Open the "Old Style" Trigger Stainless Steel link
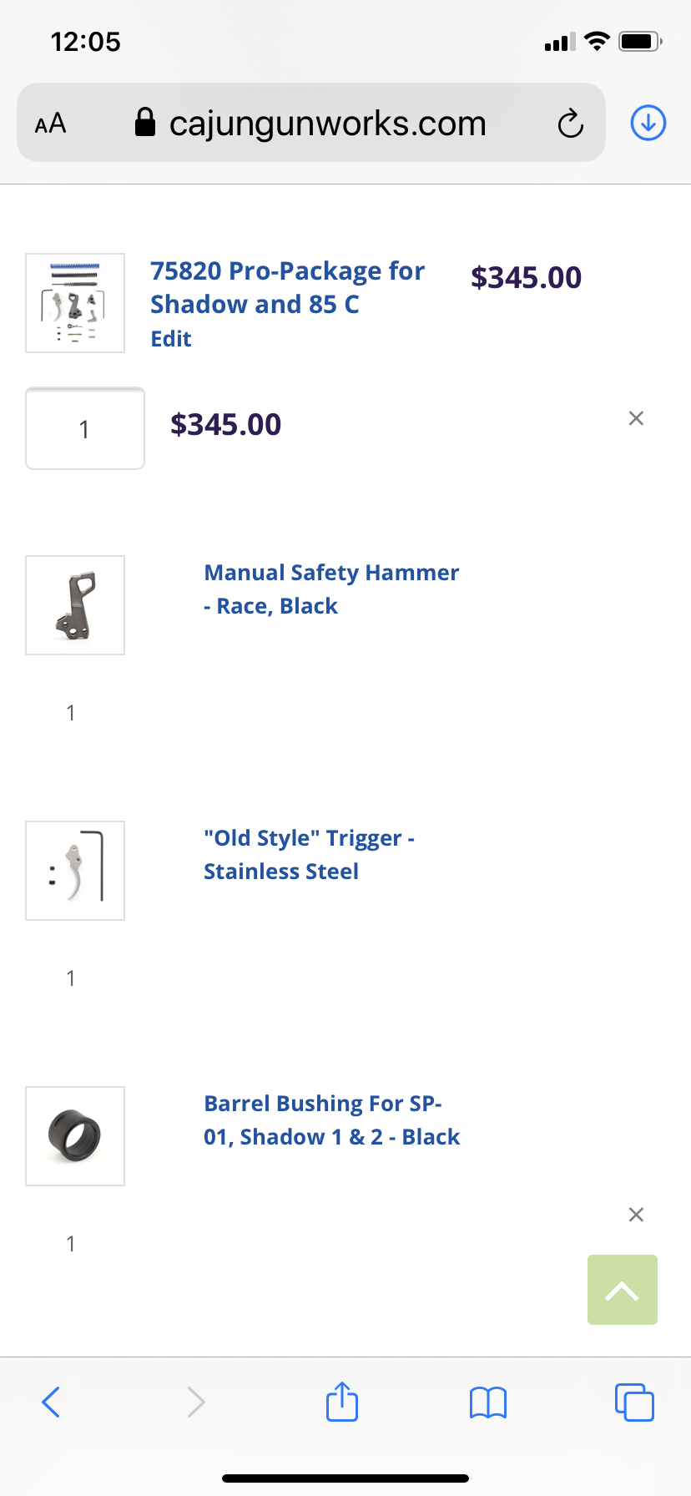The width and height of the screenshot is (691, 1496). pos(309,855)
